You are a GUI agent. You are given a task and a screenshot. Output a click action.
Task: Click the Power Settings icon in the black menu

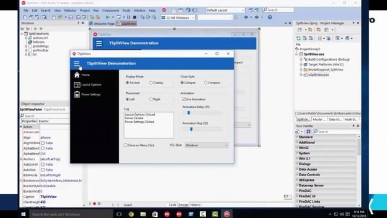pyautogui.click(x=77, y=94)
